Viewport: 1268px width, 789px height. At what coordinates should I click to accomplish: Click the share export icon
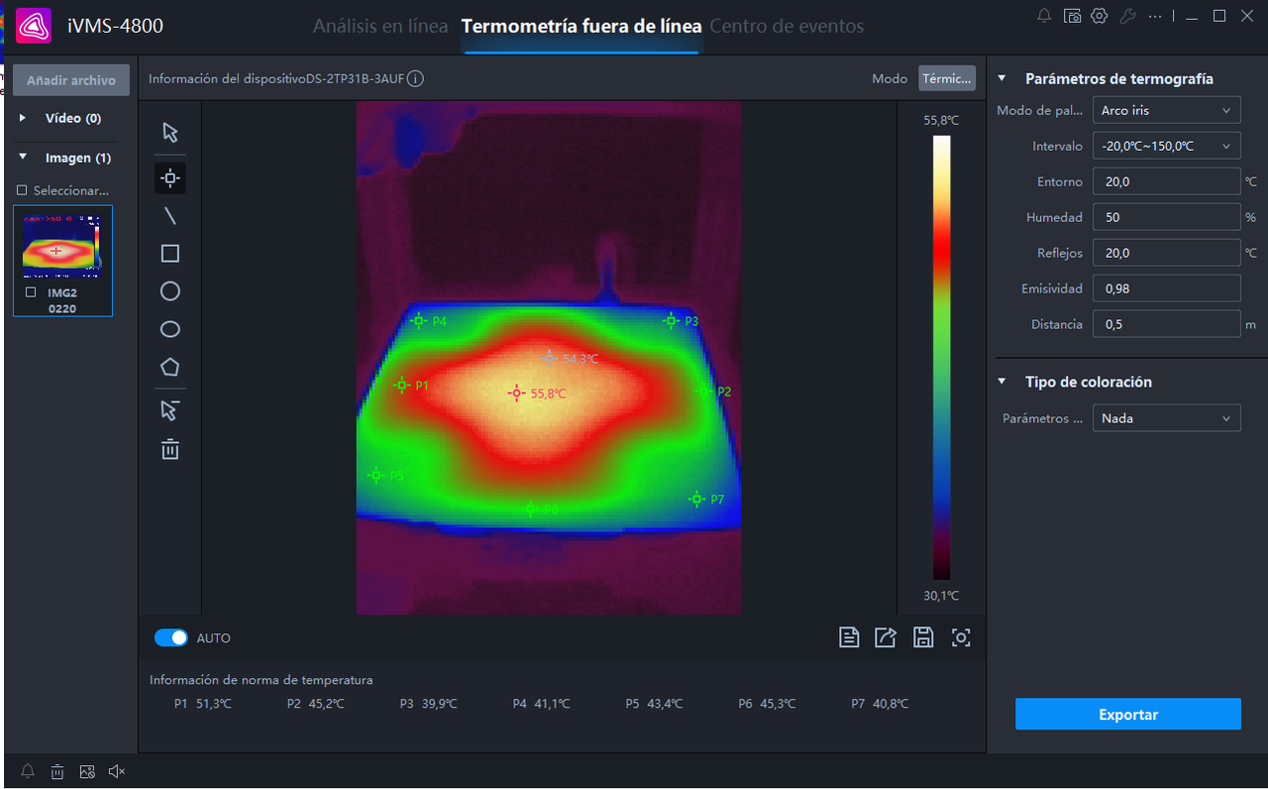(x=886, y=637)
